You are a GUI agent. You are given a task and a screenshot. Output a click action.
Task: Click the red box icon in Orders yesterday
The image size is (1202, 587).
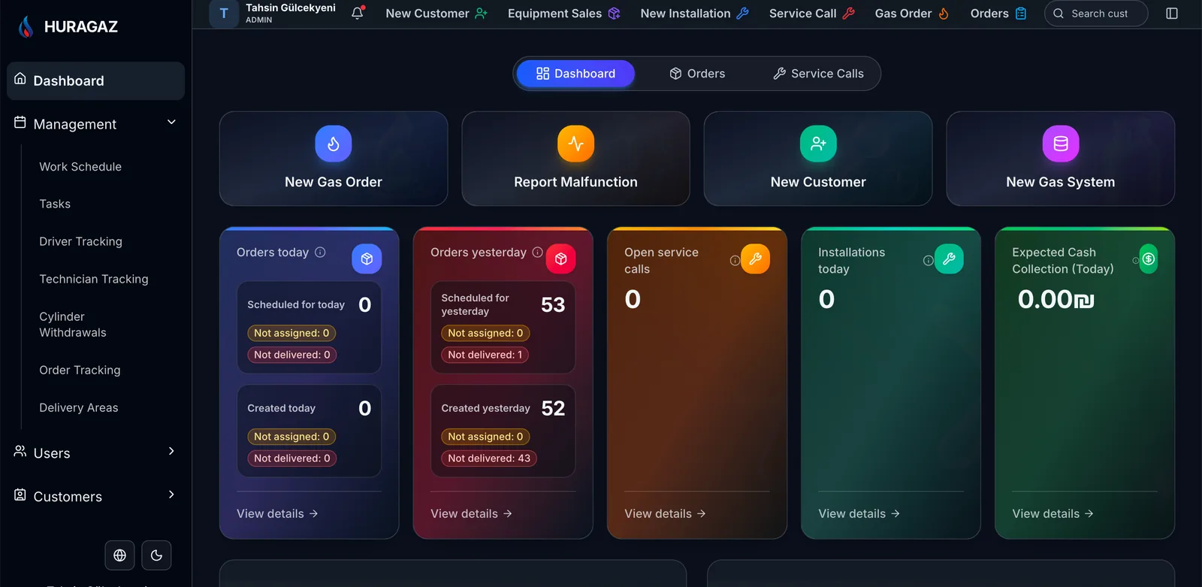(x=560, y=259)
